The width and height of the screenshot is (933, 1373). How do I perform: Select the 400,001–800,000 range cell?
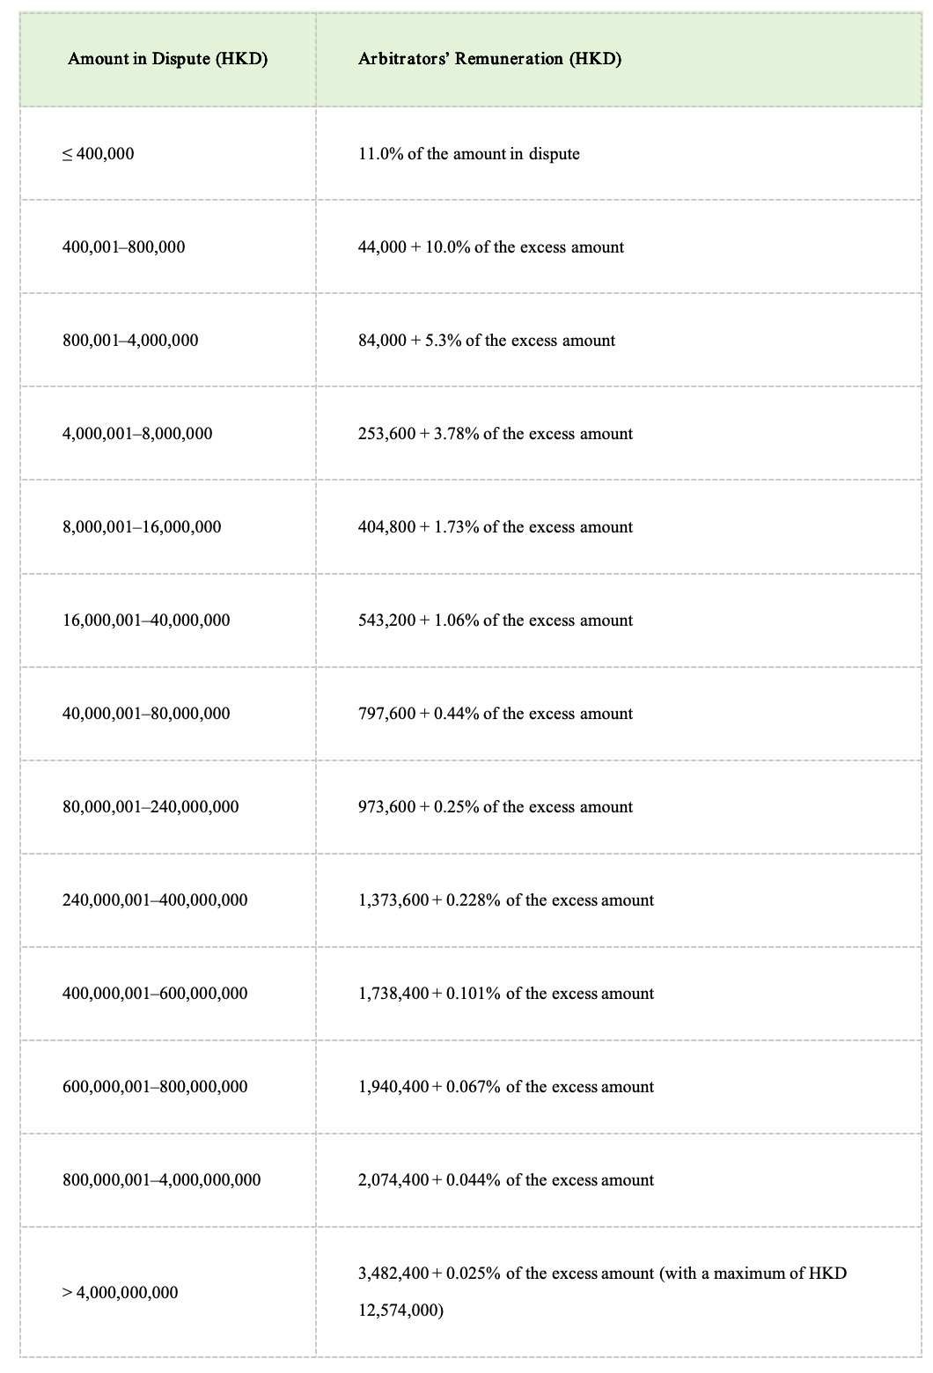(x=124, y=247)
